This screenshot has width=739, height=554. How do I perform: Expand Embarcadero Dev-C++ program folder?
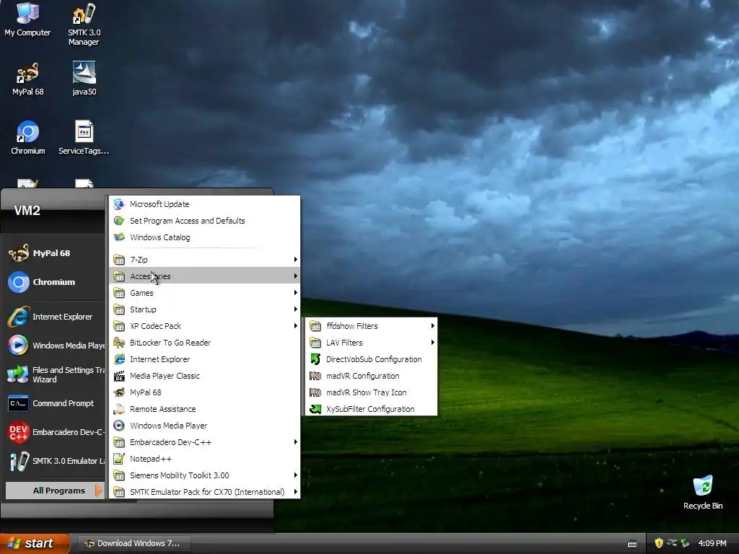pyautogui.click(x=204, y=442)
